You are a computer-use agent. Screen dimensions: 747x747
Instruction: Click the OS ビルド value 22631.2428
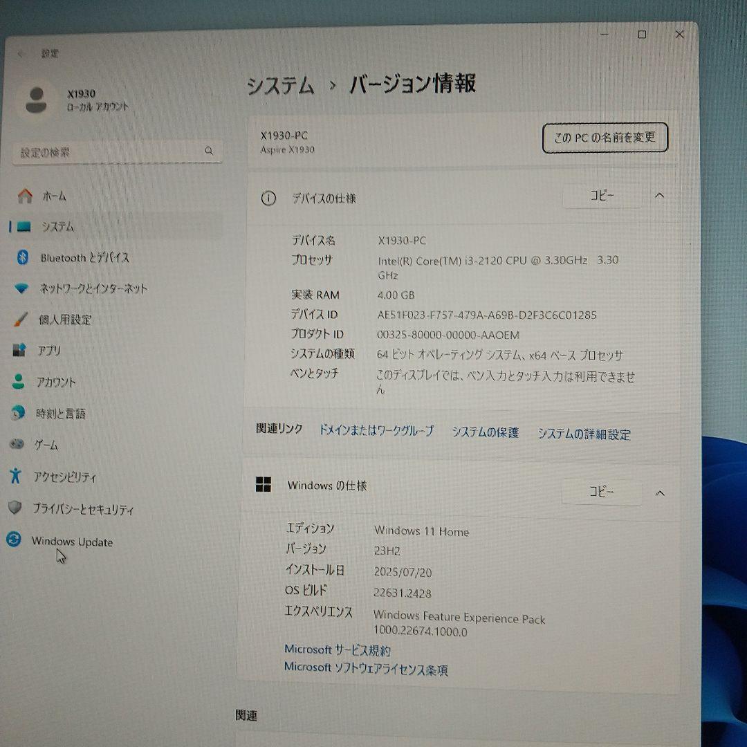[x=402, y=593]
